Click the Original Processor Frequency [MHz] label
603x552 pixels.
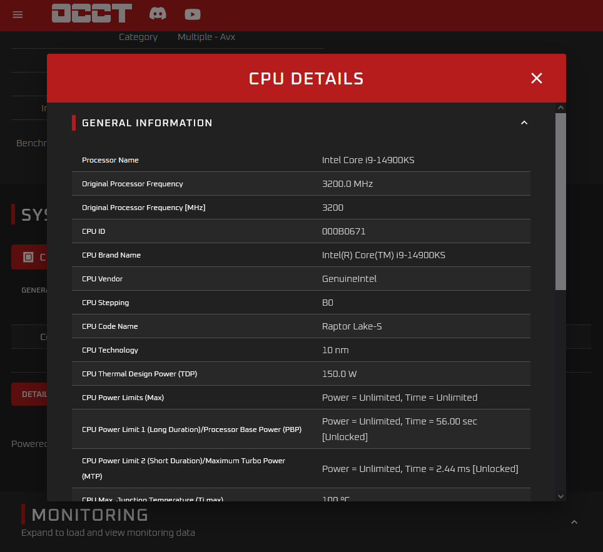(144, 208)
